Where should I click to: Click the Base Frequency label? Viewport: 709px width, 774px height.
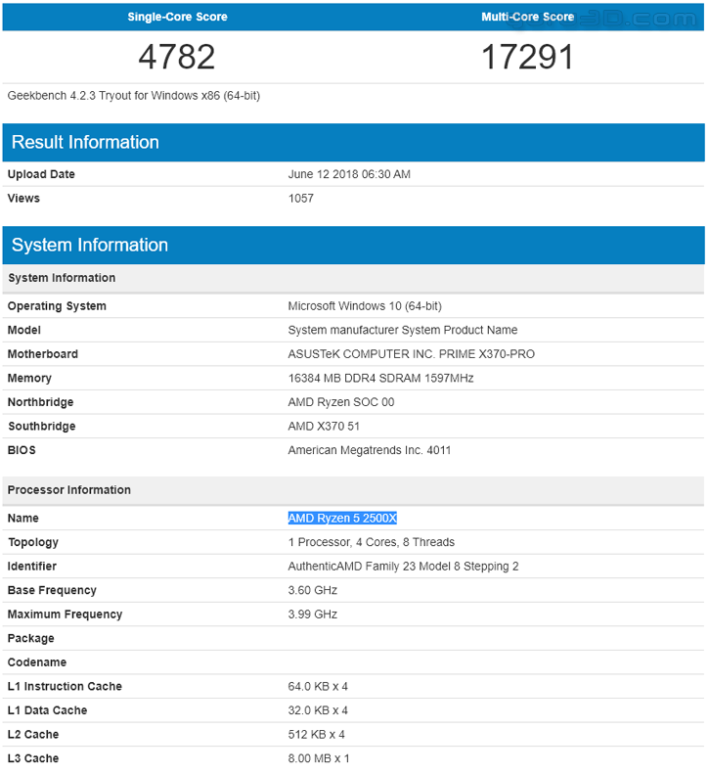pos(52,591)
